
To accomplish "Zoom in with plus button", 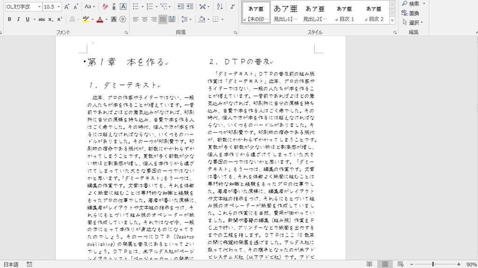I will click(458, 264).
